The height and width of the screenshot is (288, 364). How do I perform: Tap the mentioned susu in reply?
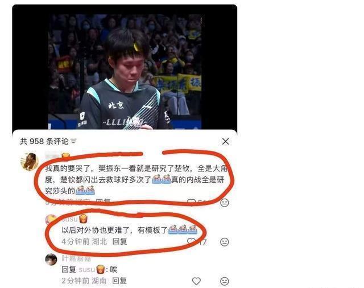86,269
